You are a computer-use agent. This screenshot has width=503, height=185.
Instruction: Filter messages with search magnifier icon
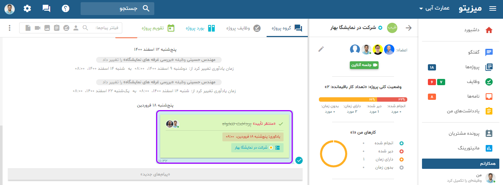click(x=85, y=28)
